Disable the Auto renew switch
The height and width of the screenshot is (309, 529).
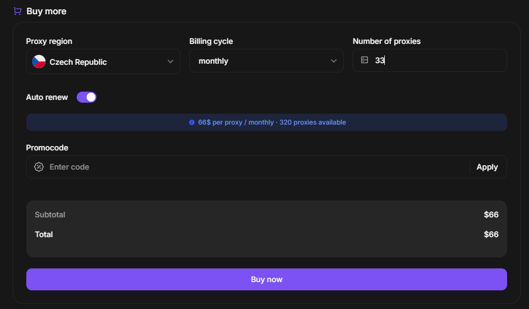click(87, 97)
